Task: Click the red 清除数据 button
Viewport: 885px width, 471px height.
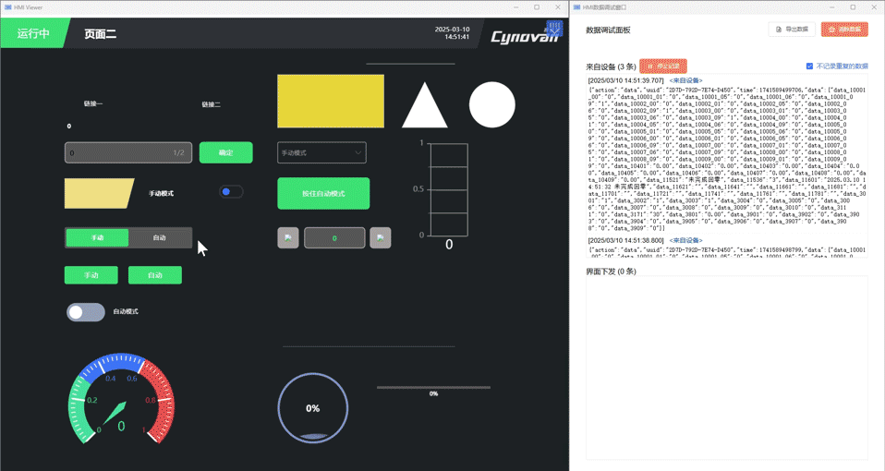Action: coord(843,30)
